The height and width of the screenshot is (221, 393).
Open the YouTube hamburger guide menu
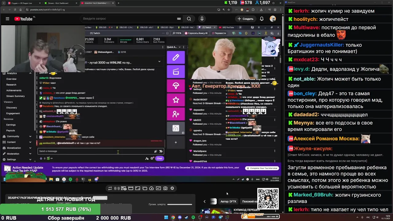[x=7, y=19]
